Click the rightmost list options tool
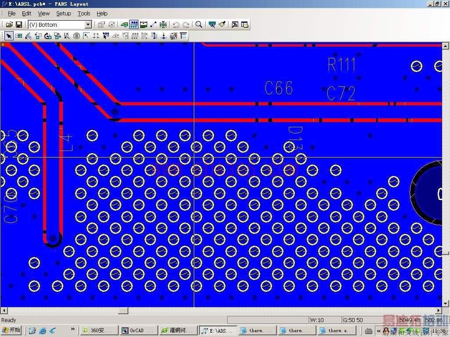 (183, 36)
